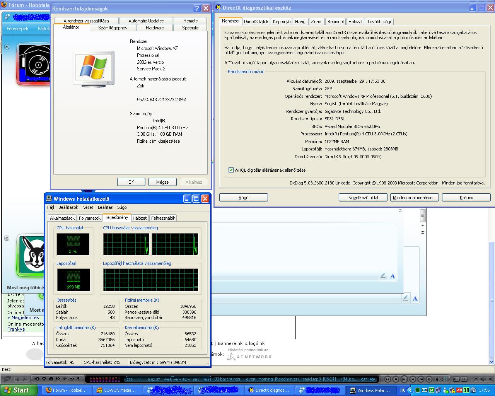This screenshot has width=495, height=396.
Task: Open the Zene tab in DirectX diagnostics
Action: (316, 22)
